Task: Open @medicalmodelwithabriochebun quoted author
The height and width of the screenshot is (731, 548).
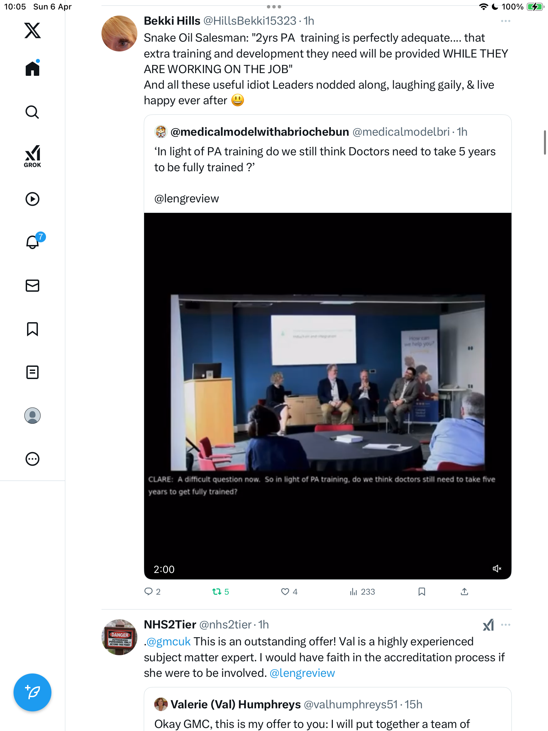Action: [x=259, y=132]
